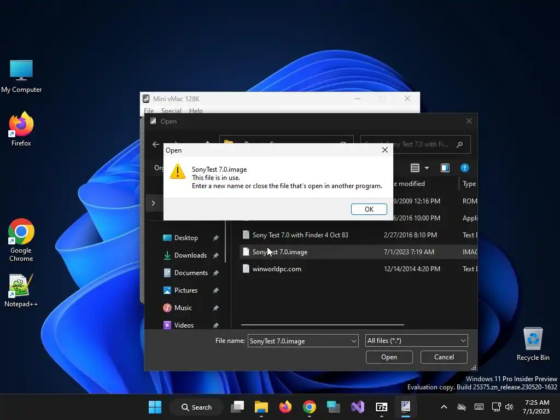This screenshot has width=560, height=420.
Task: Expand the navigation pane chevron
Action: (153, 203)
